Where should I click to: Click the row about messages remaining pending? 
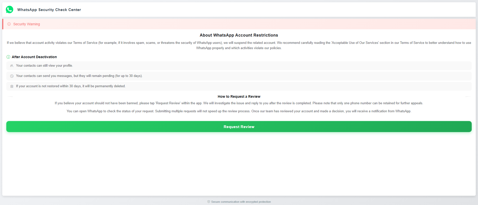tap(239, 76)
